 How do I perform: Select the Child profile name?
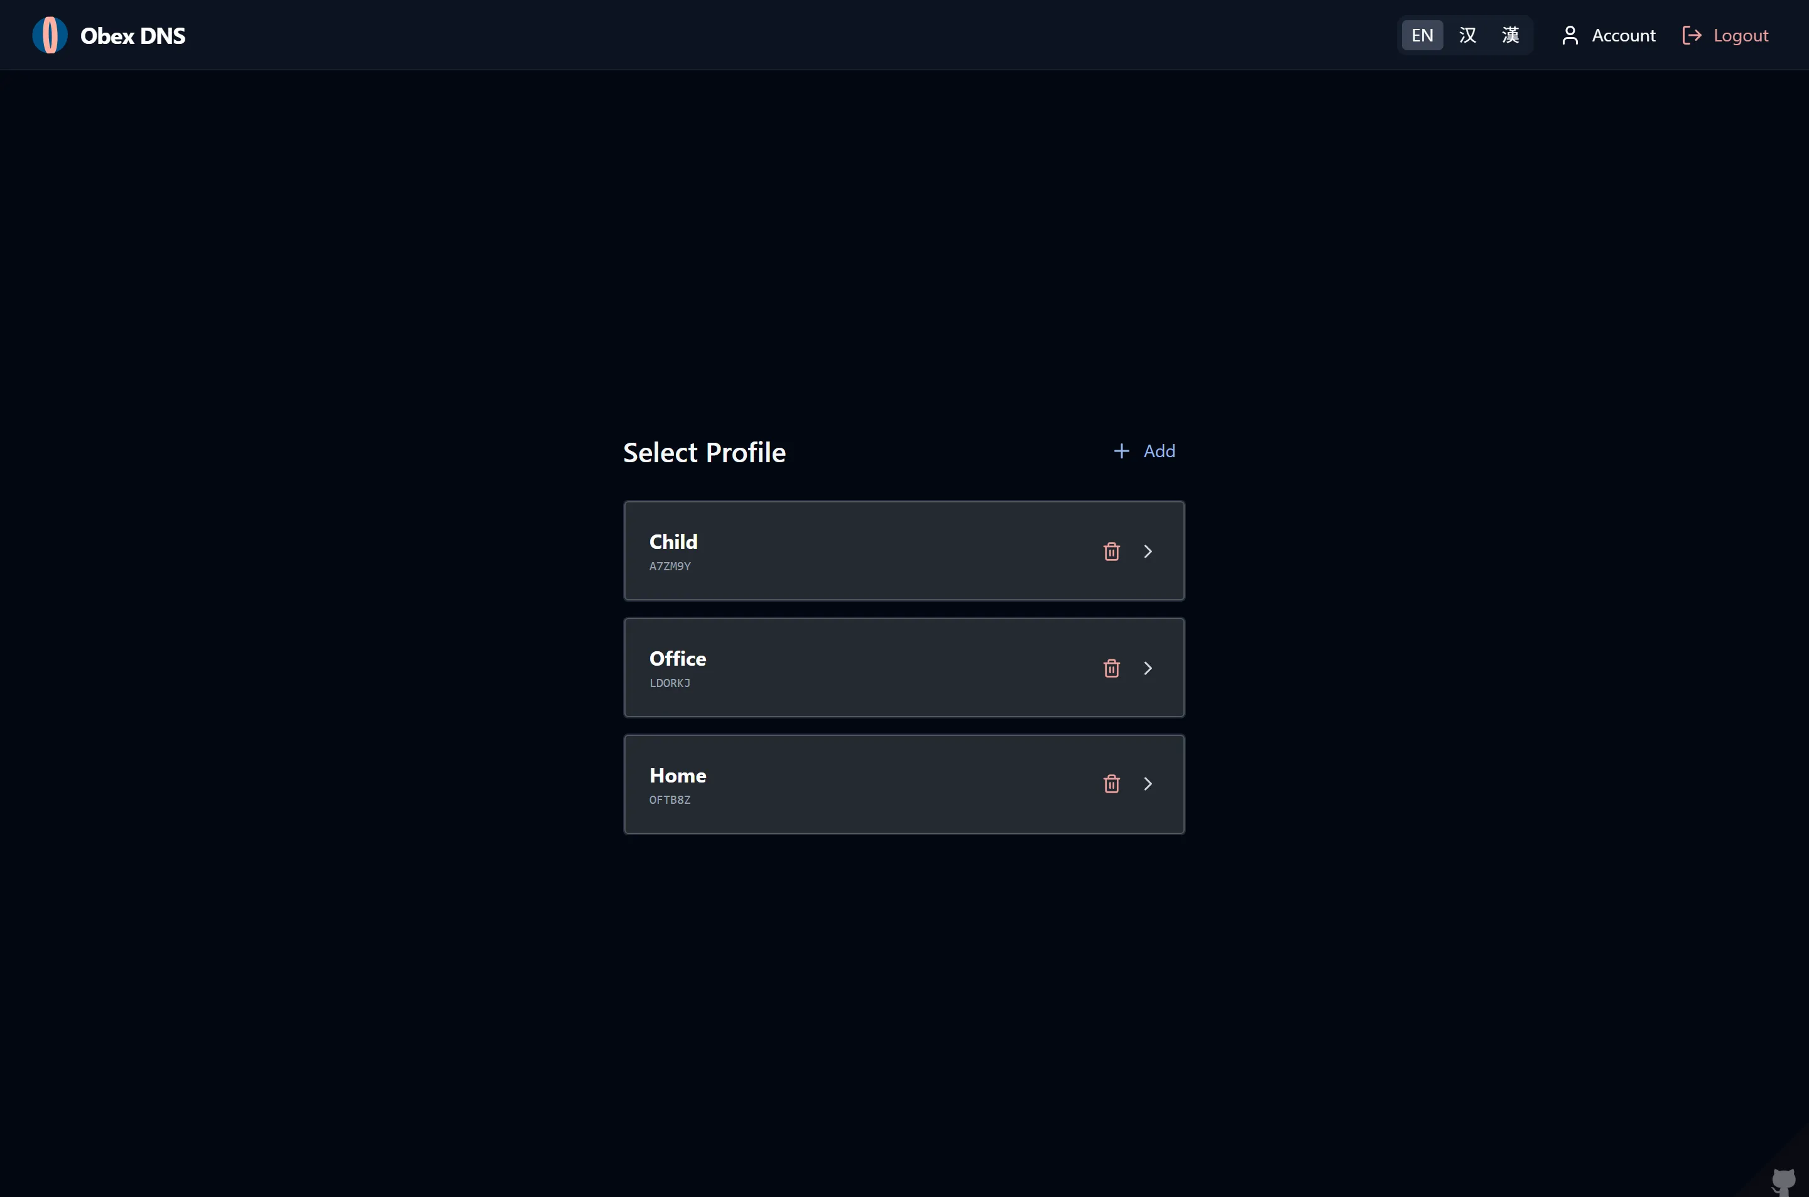click(x=673, y=541)
